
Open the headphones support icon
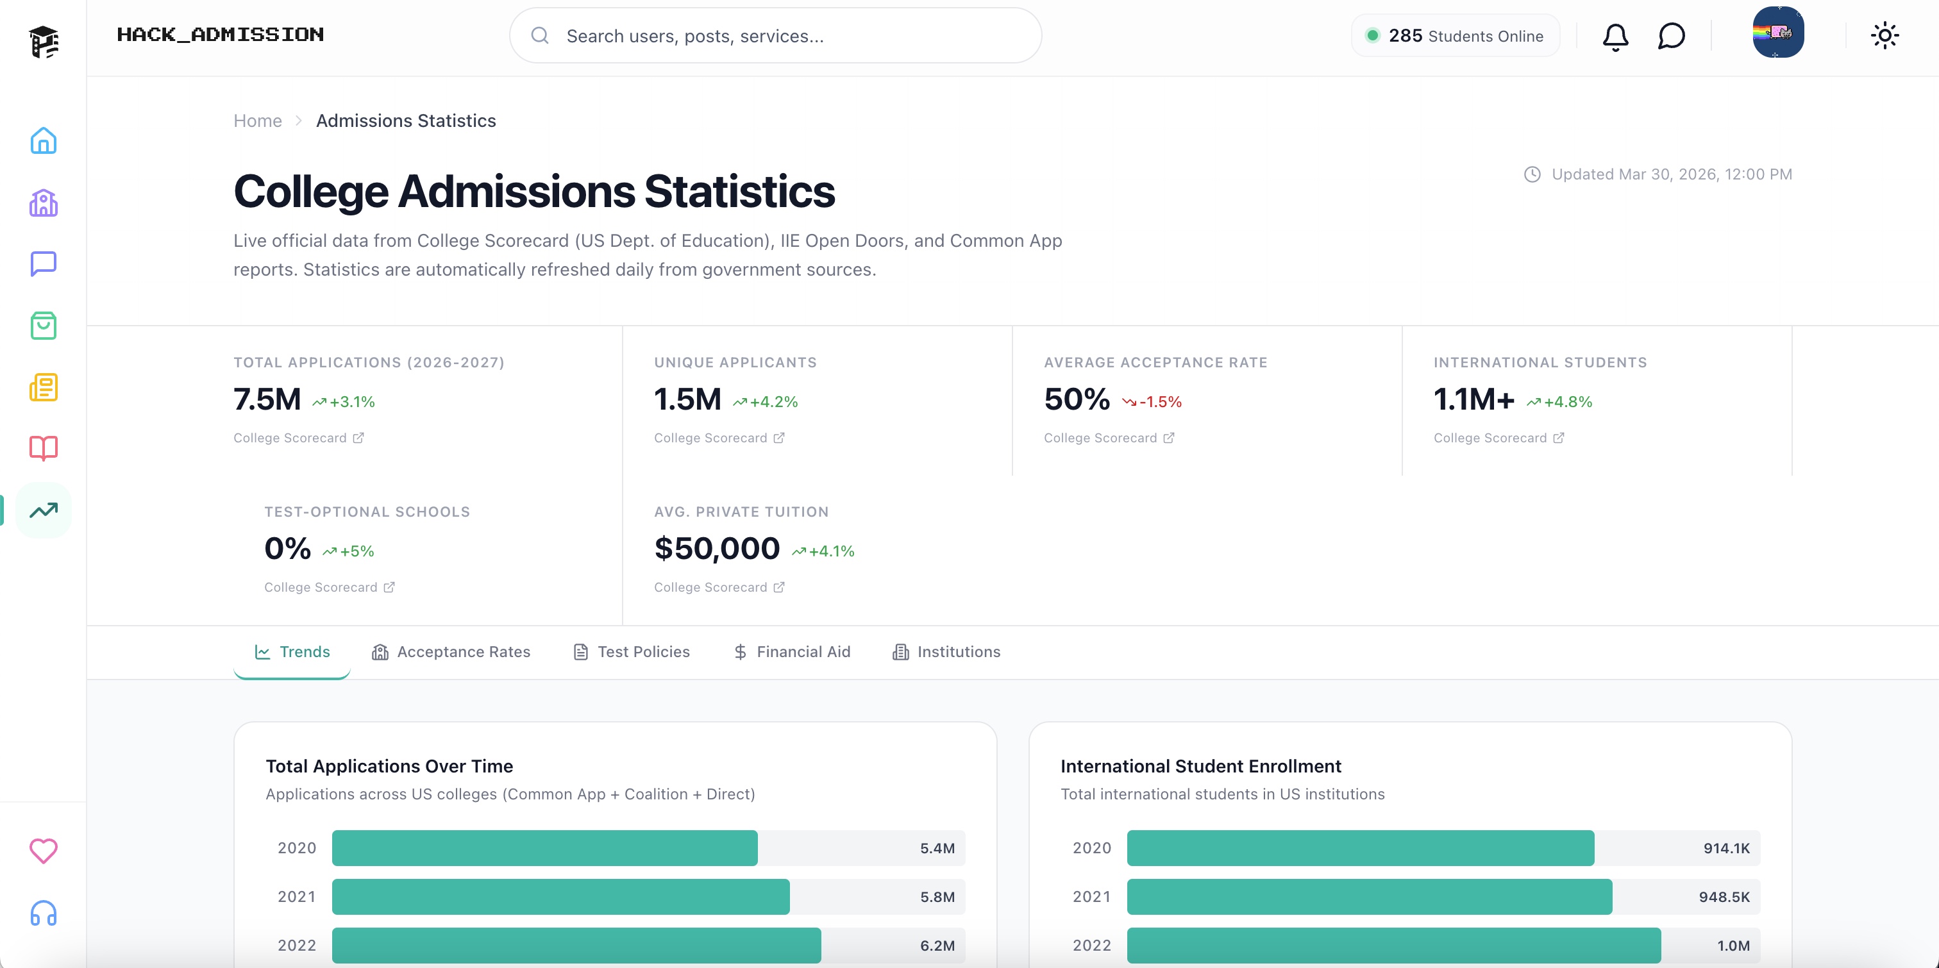coord(43,913)
